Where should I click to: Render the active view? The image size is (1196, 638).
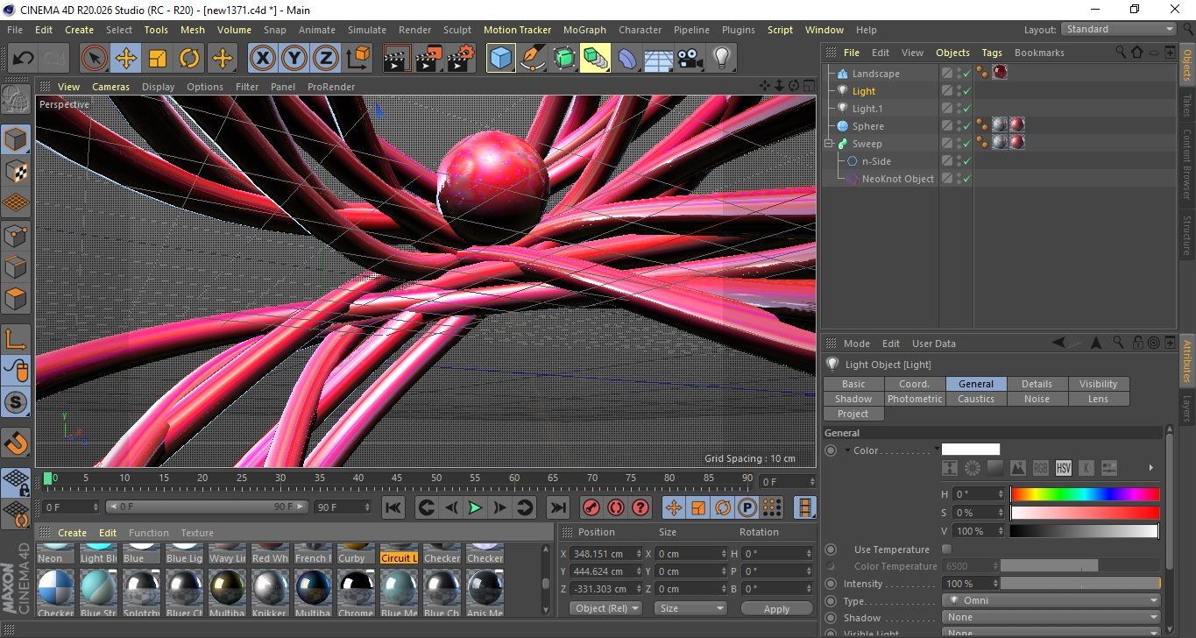click(397, 59)
